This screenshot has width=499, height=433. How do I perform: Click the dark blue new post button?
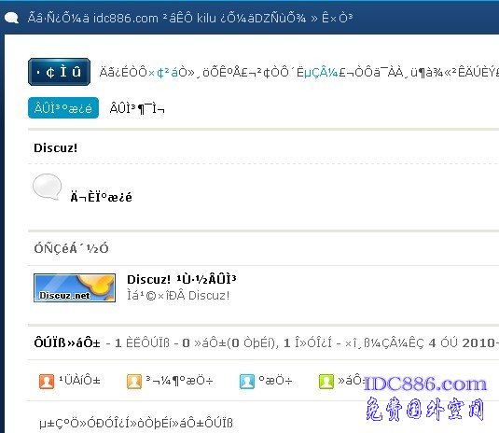[x=59, y=72]
